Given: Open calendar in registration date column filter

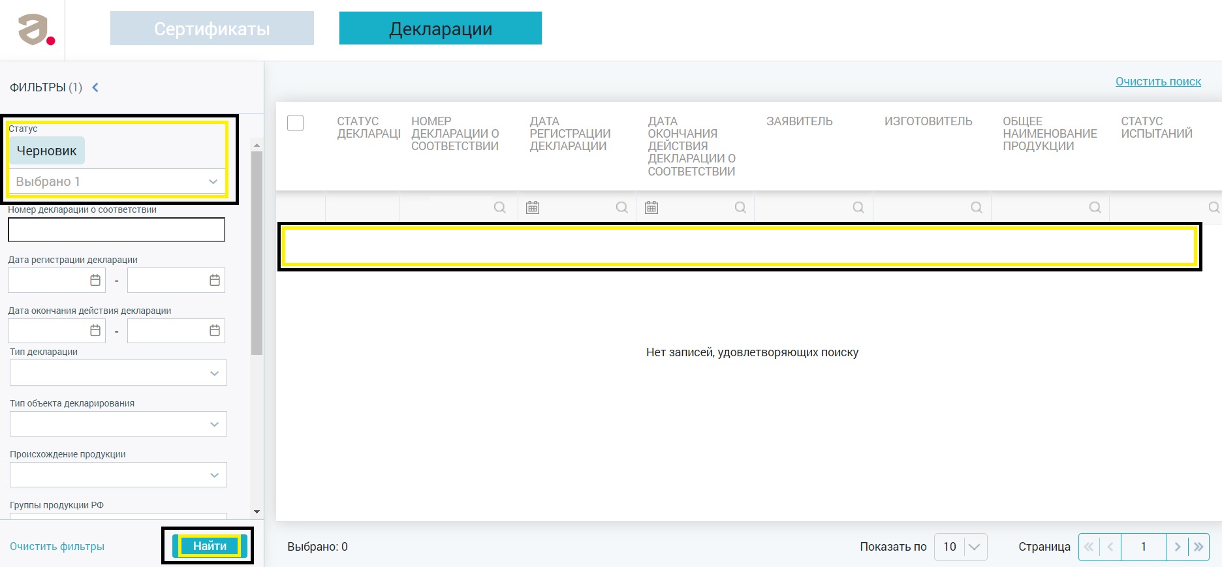Looking at the screenshot, I should point(533,207).
